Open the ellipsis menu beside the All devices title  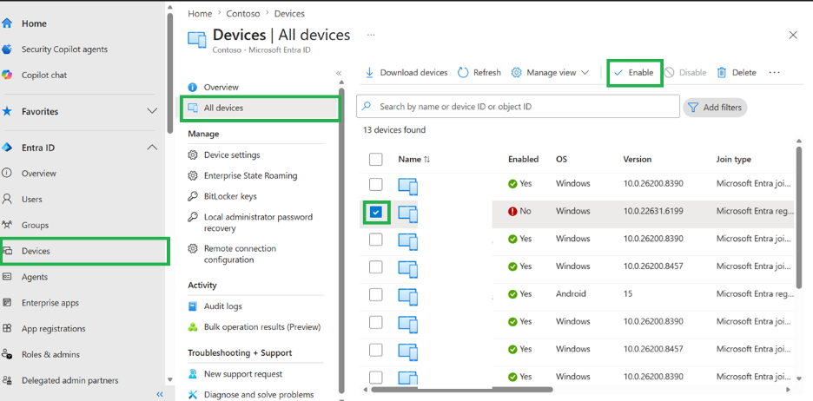click(371, 35)
